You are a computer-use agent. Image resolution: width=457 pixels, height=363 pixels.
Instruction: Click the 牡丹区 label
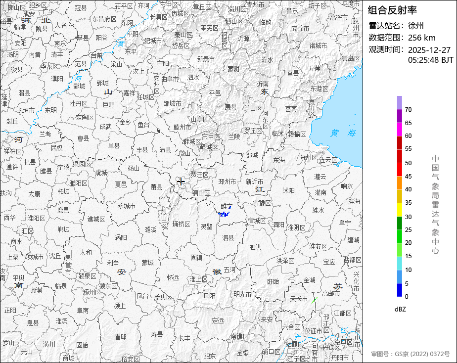click(79, 103)
